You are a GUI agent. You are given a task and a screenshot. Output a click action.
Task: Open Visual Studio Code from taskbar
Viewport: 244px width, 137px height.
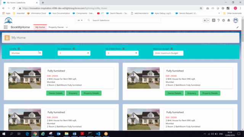pyautogui.click(x=98, y=134)
